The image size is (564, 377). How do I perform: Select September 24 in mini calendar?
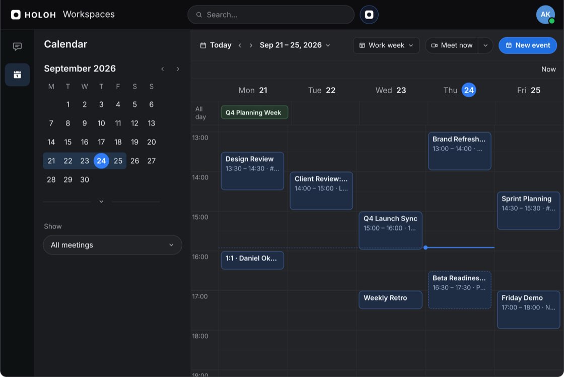tap(101, 161)
